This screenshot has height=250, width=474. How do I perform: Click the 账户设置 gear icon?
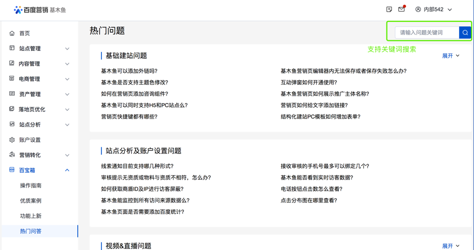pyautogui.click(x=12, y=140)
